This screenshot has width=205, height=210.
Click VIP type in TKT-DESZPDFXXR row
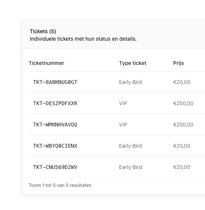123,103
